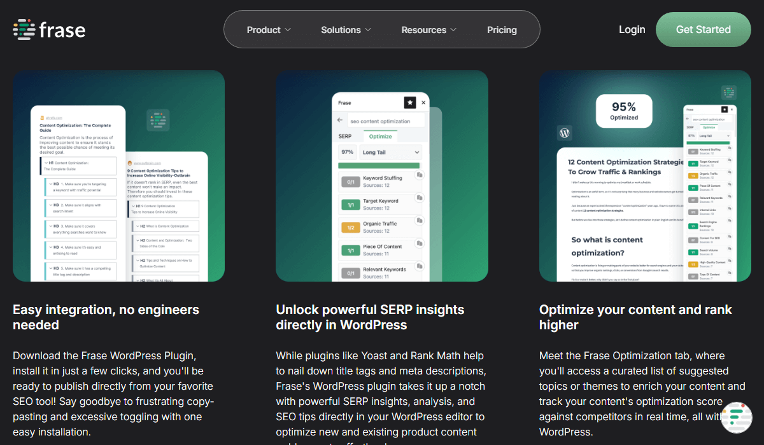Click the star icon in Frase panel
This screenshot has width=764, height=445.
[410, 102]
